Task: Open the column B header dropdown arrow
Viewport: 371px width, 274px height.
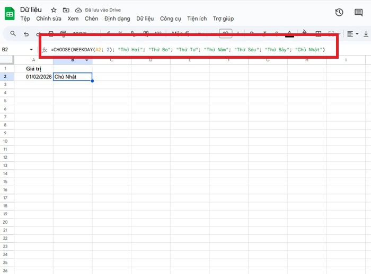Action: point(86,60)
